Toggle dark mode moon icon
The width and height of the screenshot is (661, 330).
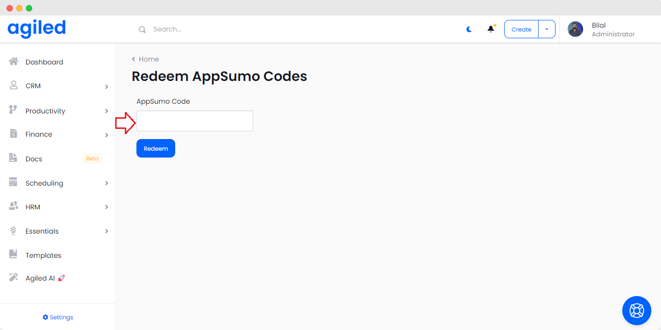point(469,29)
